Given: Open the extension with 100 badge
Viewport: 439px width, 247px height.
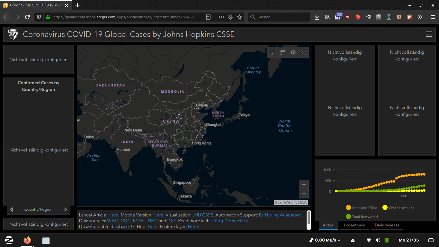Looking at the screenshot, I should (338, 16).
